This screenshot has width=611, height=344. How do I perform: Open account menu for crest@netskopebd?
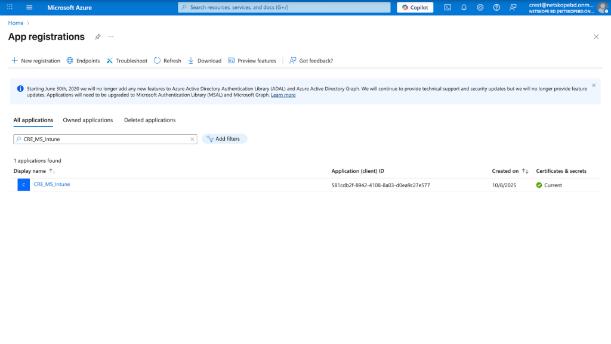click(569, 8)
